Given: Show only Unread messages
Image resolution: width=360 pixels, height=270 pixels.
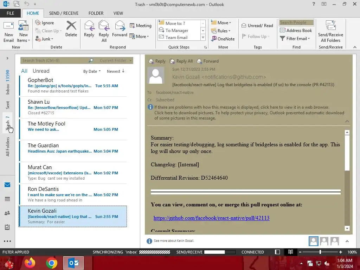Looking at the screenshot, I should tap(41, 71).
